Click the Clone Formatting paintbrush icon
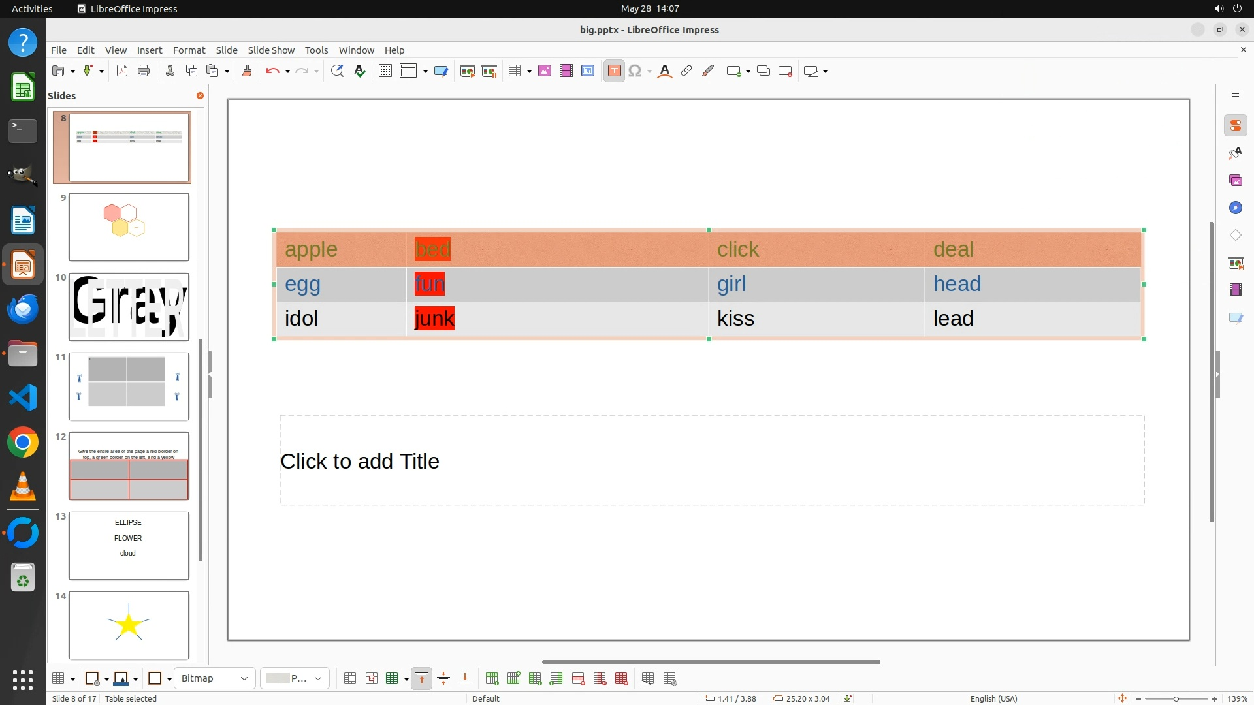The image size is (1254, 705). coord(247,71)
